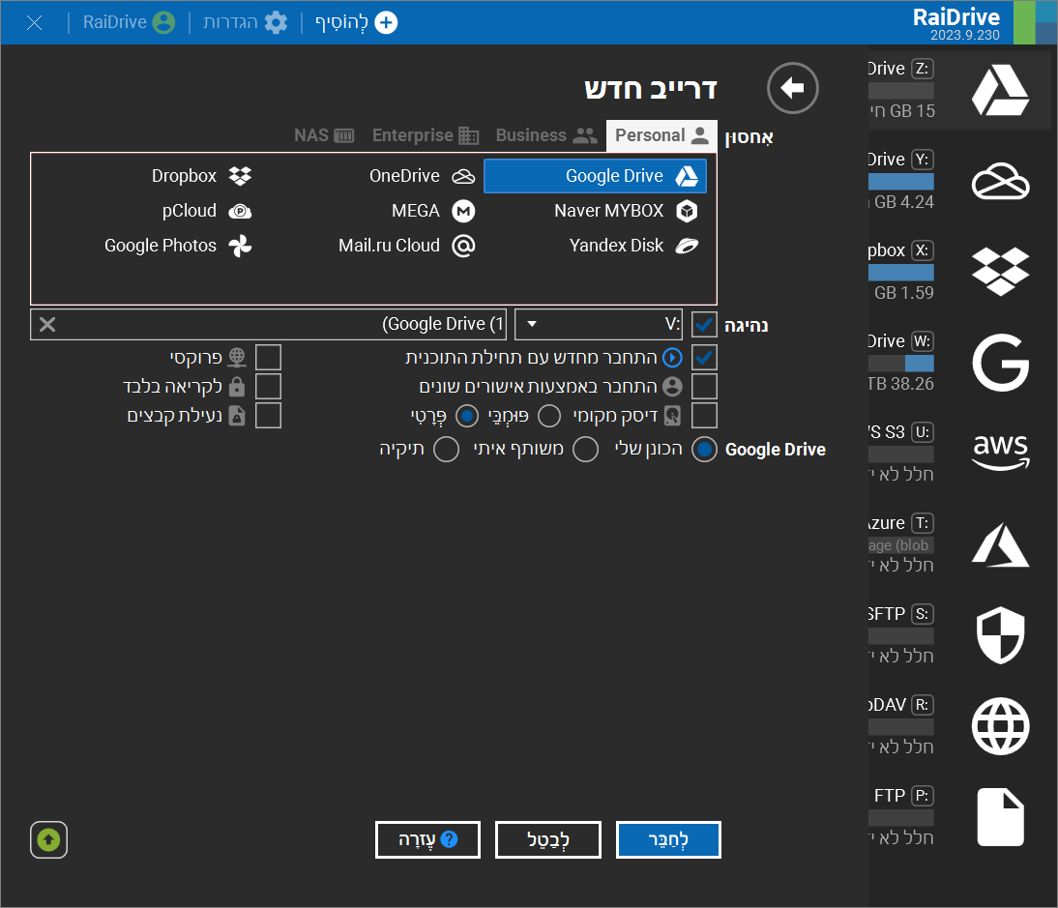This screenshot has width=1058, height=908.
Task: Select the shared with me radio option
Action: (586, 450)
